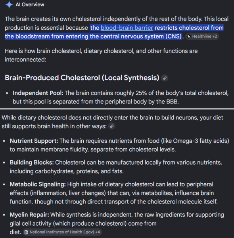Click 'While dietary cholesterol does not' paragraph

click(112, 122)
